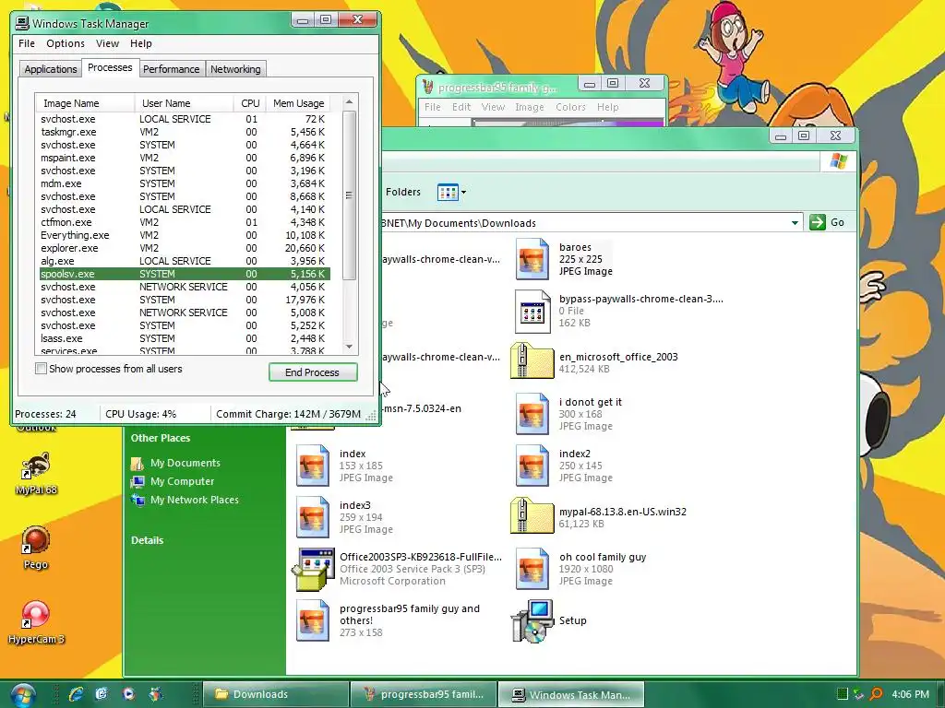Switch to the Networking tab
Image resolution: width=945 pixels, height=708 pixels.
[x=235, y=69]
